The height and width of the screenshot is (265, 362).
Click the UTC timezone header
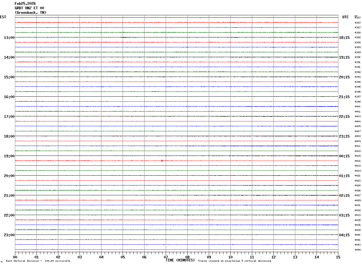point(346,17)
